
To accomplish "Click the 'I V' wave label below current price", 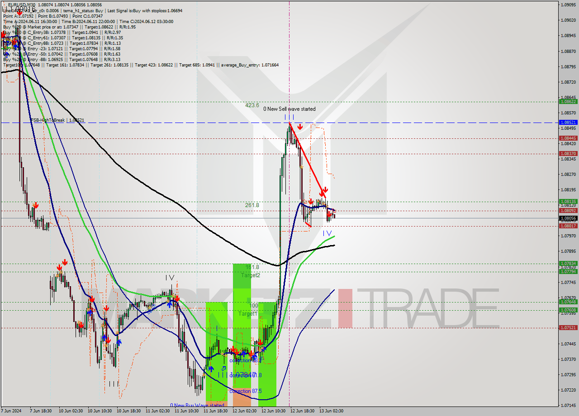I will tap(328, 233).
